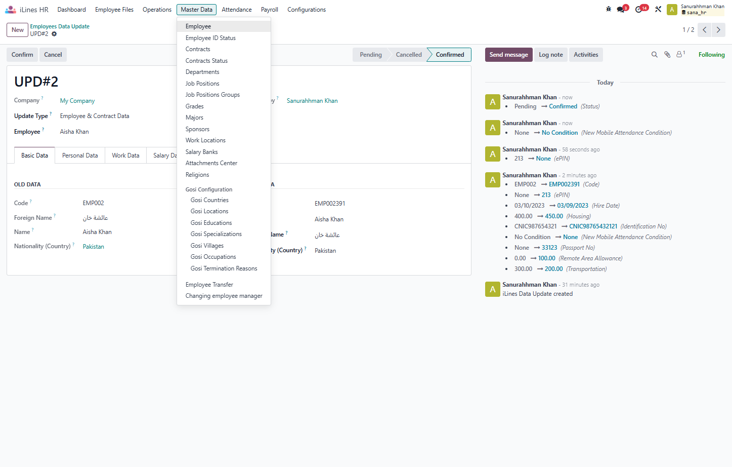Open the Master Data menu
Image resolution: width=732 pixels, height=467 pixels.
coord(197,10)
